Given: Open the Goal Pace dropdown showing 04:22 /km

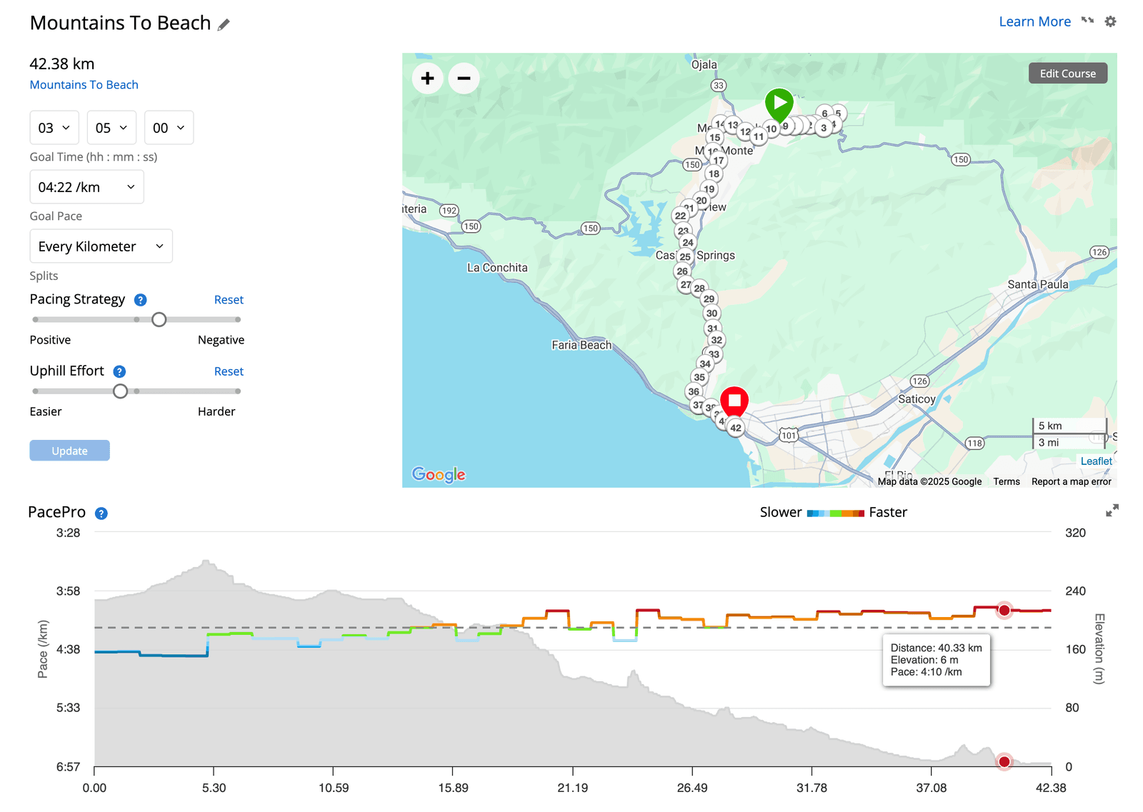Looking at the screenshot, I should pyautogui.click(x=86, y=187).
